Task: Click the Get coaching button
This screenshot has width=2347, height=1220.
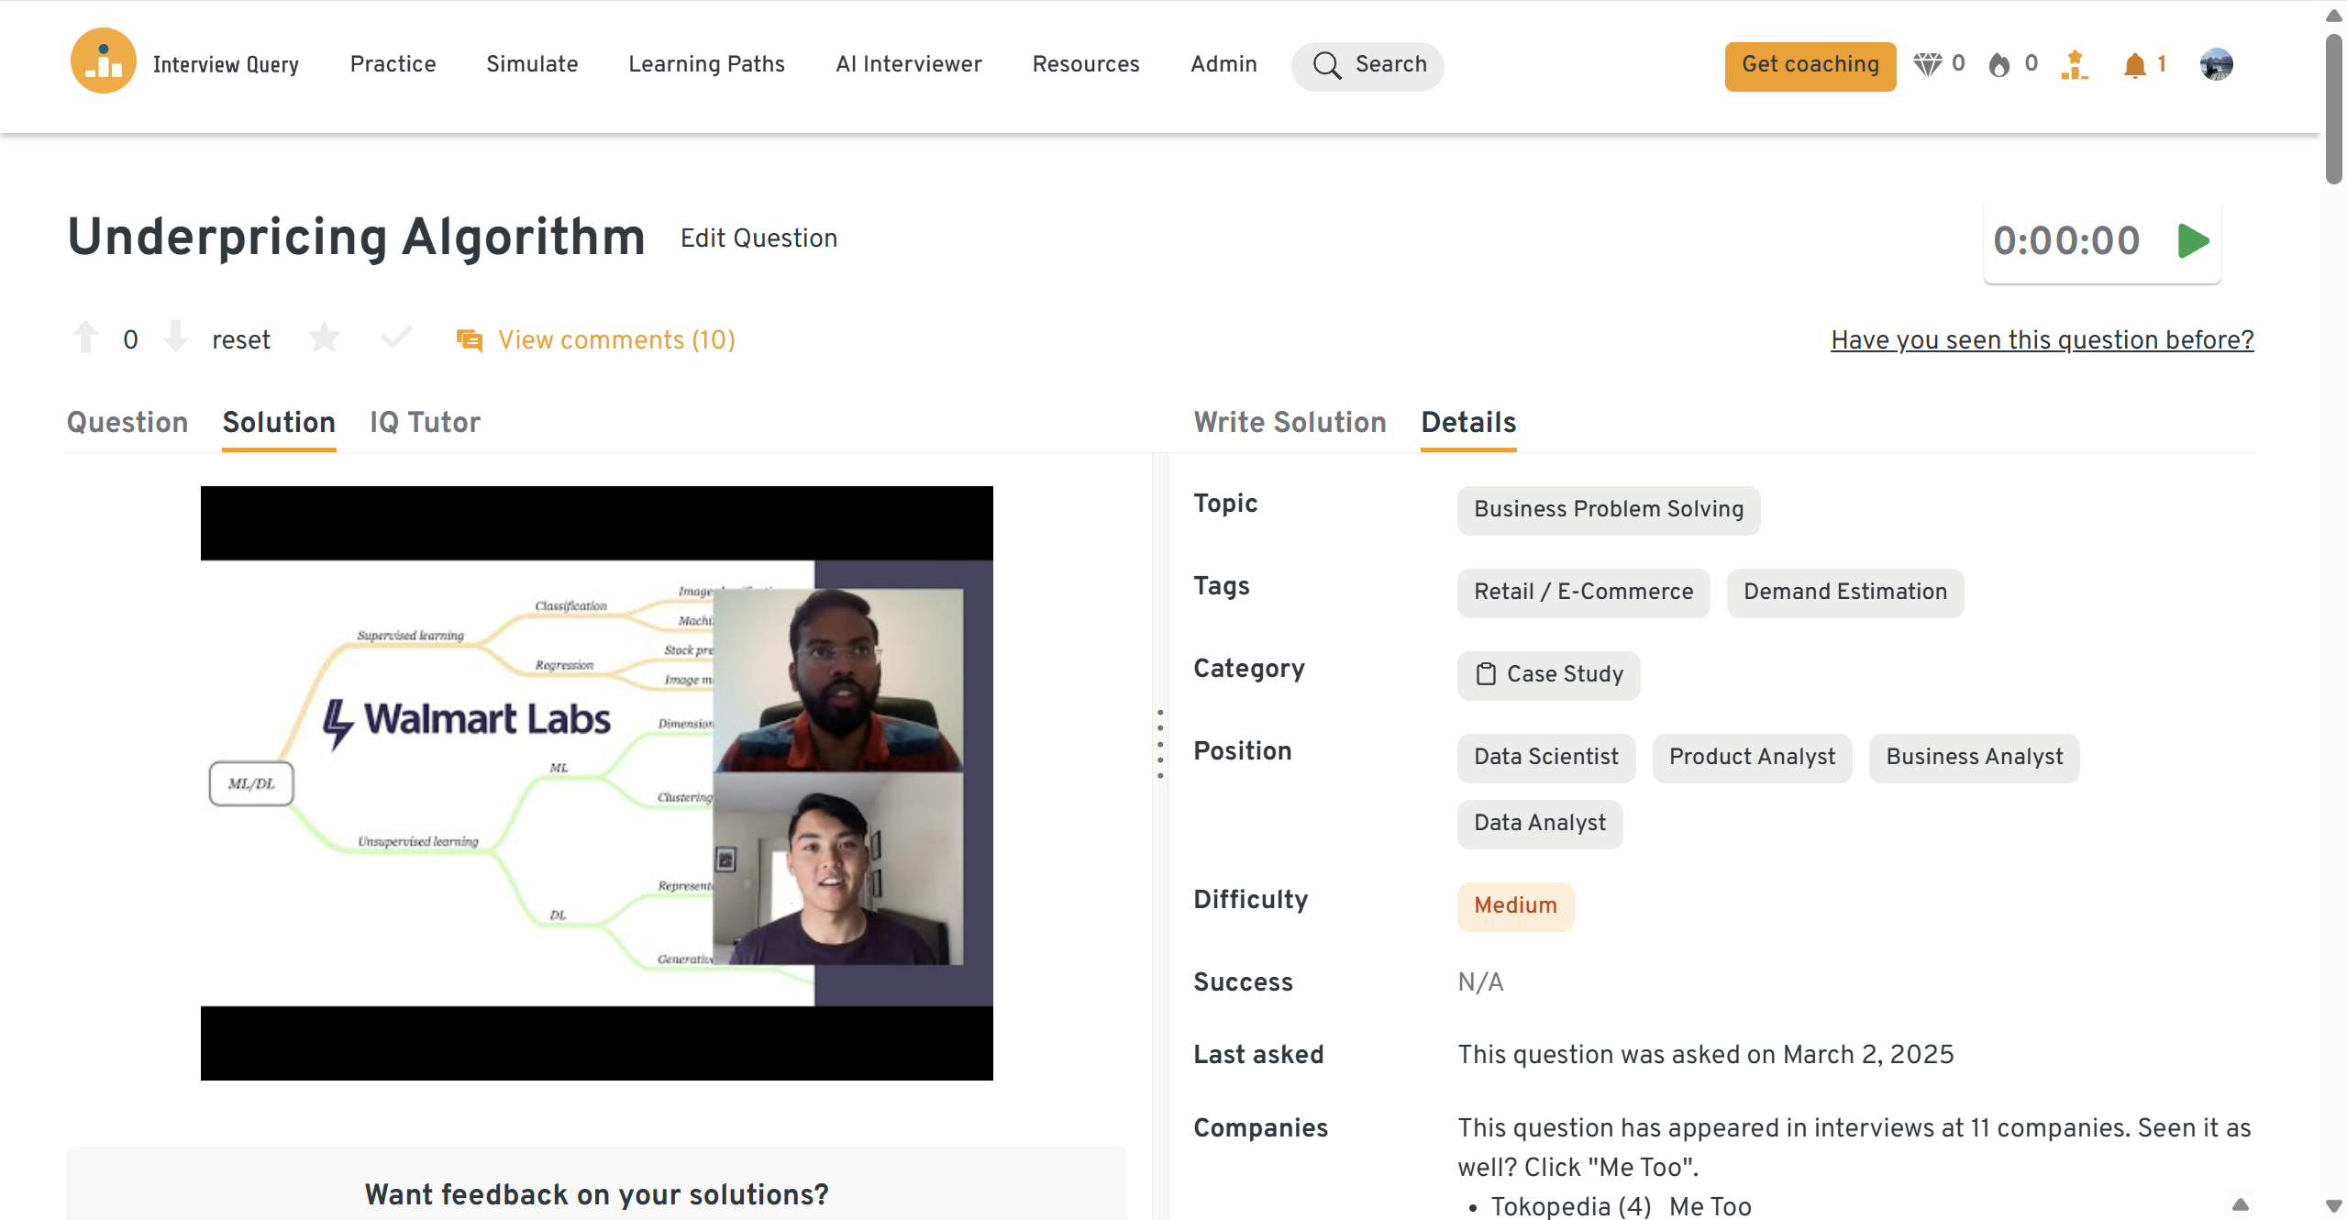Action: (x=1810, y=65)
